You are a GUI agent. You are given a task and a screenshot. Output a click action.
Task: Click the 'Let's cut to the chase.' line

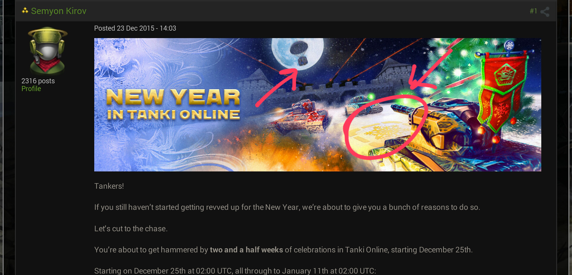click(x=131, y=229)
